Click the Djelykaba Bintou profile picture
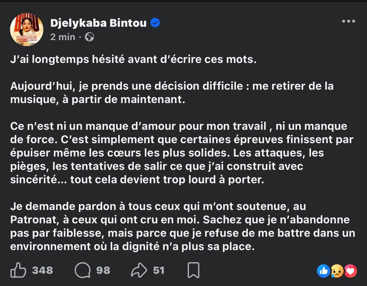The image size is (367, 286). (27, 30)
